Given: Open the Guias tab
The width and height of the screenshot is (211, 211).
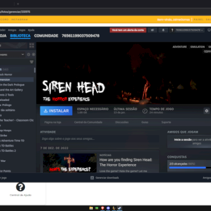Looking at the screenshot, I should 145,122.
